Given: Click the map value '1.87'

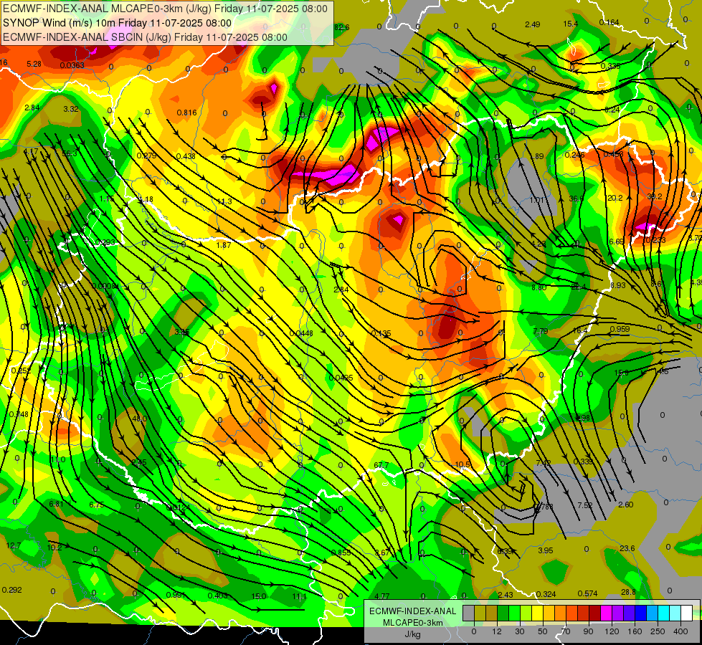Looking at the screenshot, I should [224, 245].
